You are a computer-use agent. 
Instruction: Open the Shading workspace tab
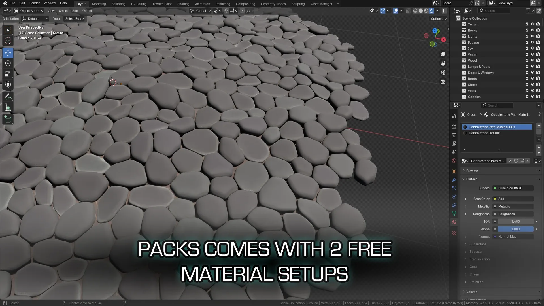(183, 4)
